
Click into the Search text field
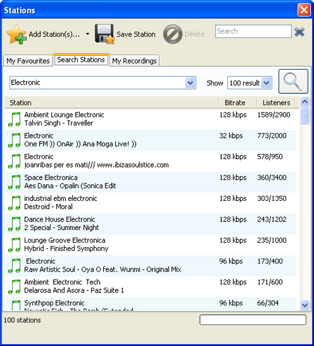pyautogui.click(x=254, y=31)
